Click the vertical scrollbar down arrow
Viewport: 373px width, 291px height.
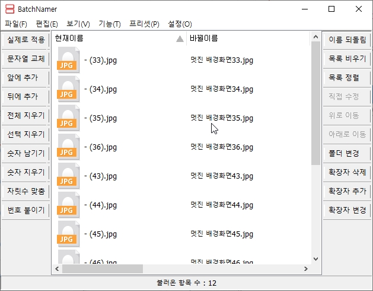(315, 259)
